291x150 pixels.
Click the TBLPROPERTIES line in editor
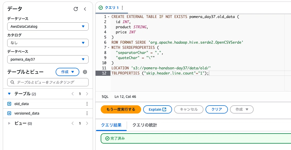coord(160,73)
